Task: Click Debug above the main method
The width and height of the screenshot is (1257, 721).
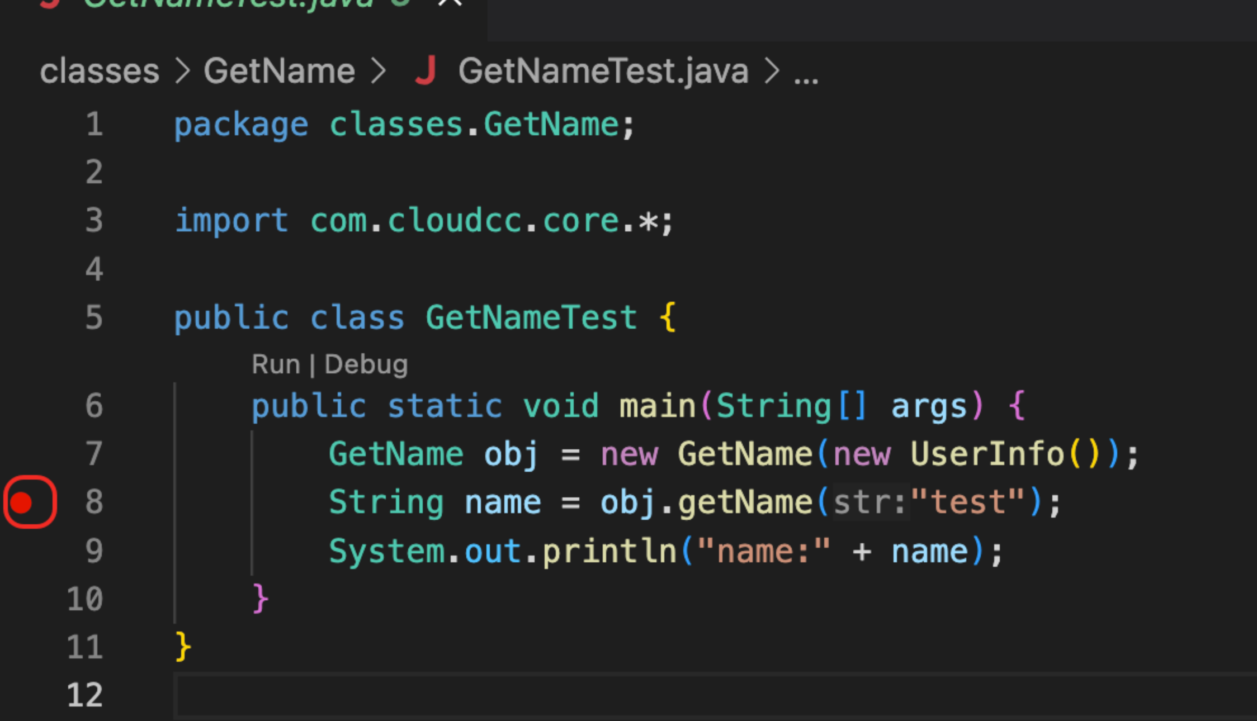Action: coord(366,365)
